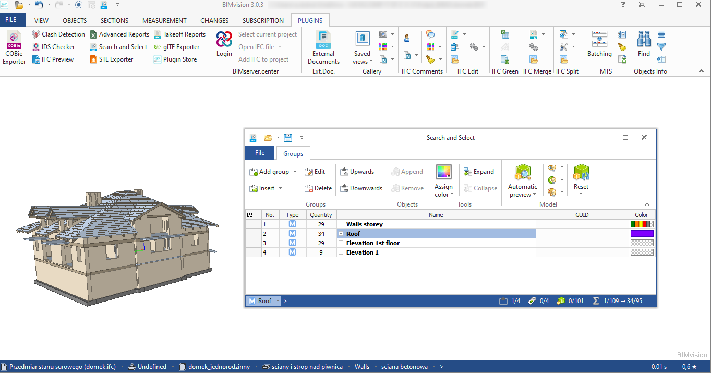711x373 pixels.
Task: Open the COBie Exporter plugin
Action: [14, 47]
